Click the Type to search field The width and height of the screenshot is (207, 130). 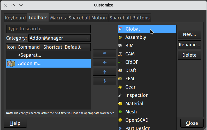(48, 29)
